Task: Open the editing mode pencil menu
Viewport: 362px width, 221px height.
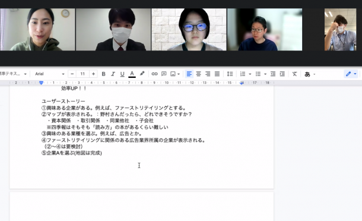Action: 351,74
